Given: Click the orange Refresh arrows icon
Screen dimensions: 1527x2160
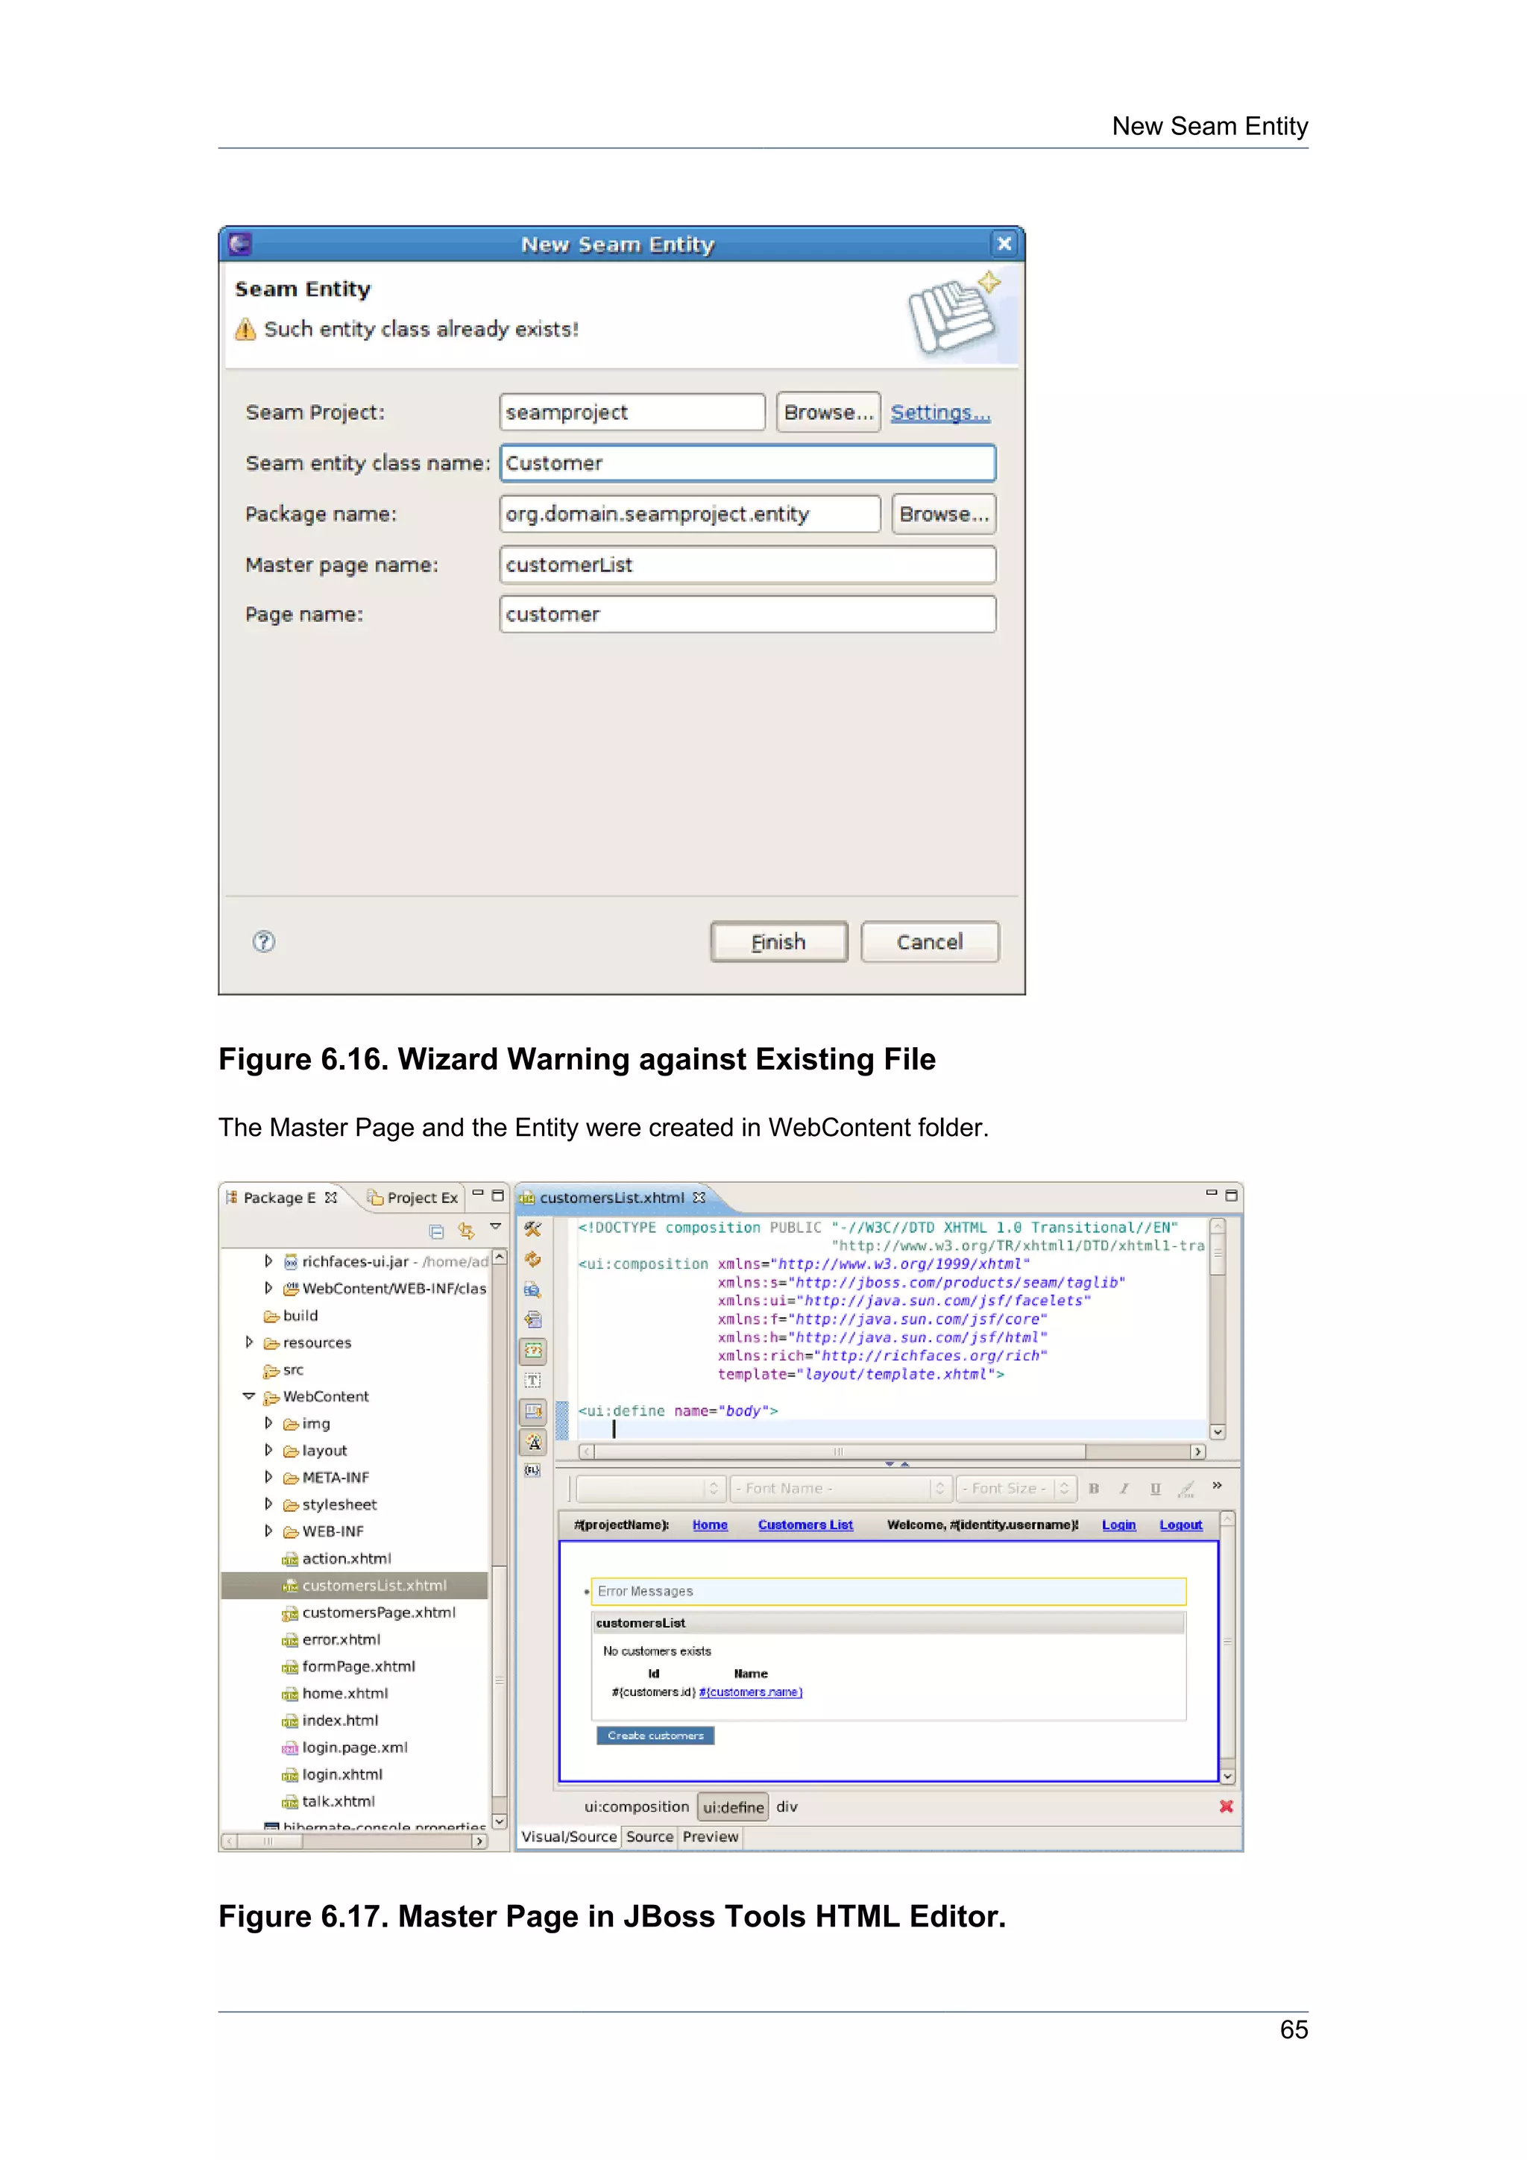Looking at the screenshot, I should point(533,1260).
